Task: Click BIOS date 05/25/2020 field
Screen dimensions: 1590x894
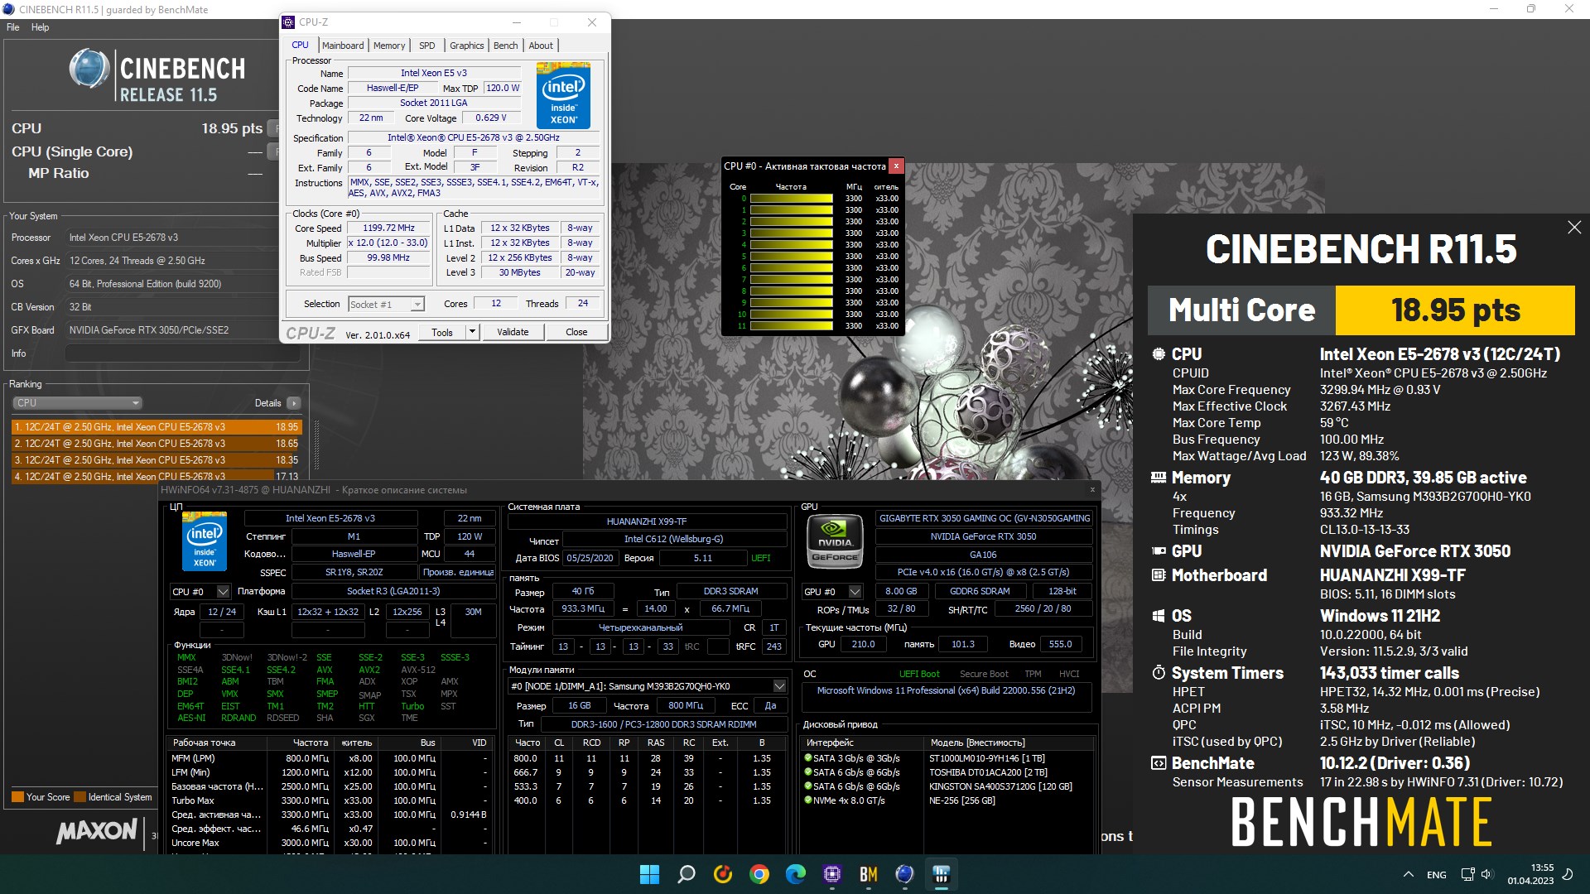Action: [x=590, y=558]
